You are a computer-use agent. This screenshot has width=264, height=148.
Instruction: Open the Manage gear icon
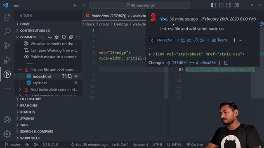(7, 134)
